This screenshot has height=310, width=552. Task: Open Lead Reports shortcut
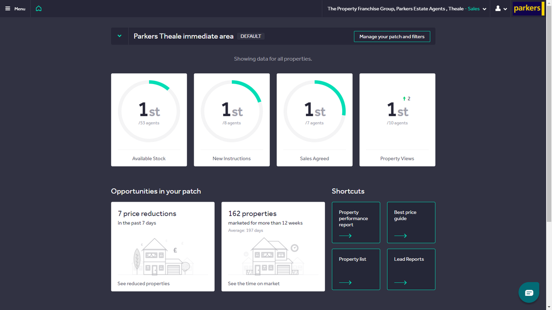click(x=411, y=270)
